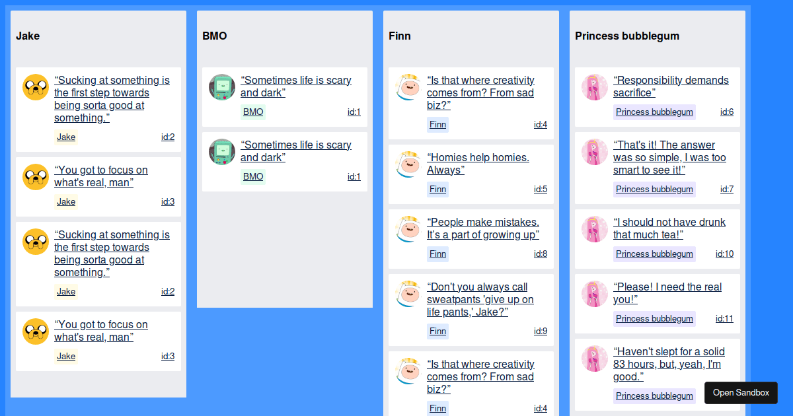Viewport: 793px width, 416px height.
Task: Click the BMO tag on the first BMO card
Action: click(x=253, y=112)
